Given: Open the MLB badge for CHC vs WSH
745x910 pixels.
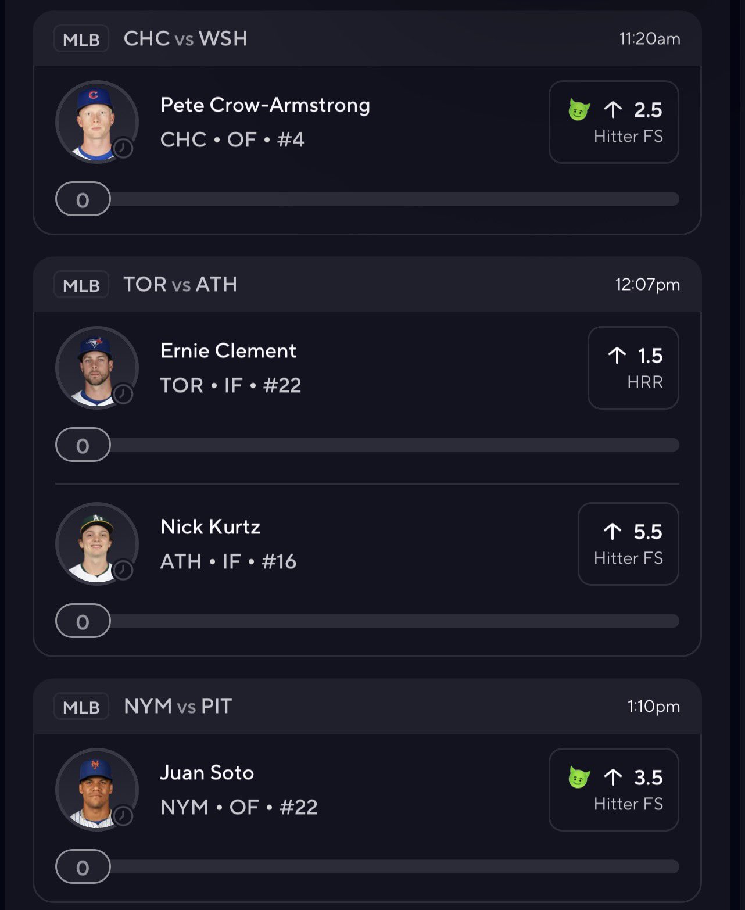Looking at the screenshot, I should pos(81,39).
